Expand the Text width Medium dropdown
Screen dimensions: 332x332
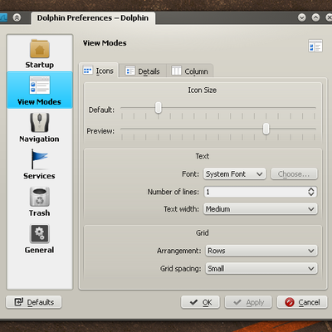pyautogui.click(x=261, y=209)
